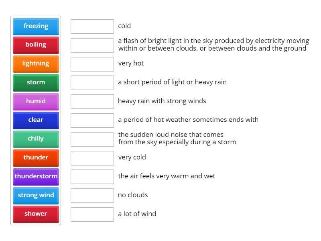Select the answer box for the lightning definition

click(92, 45)
